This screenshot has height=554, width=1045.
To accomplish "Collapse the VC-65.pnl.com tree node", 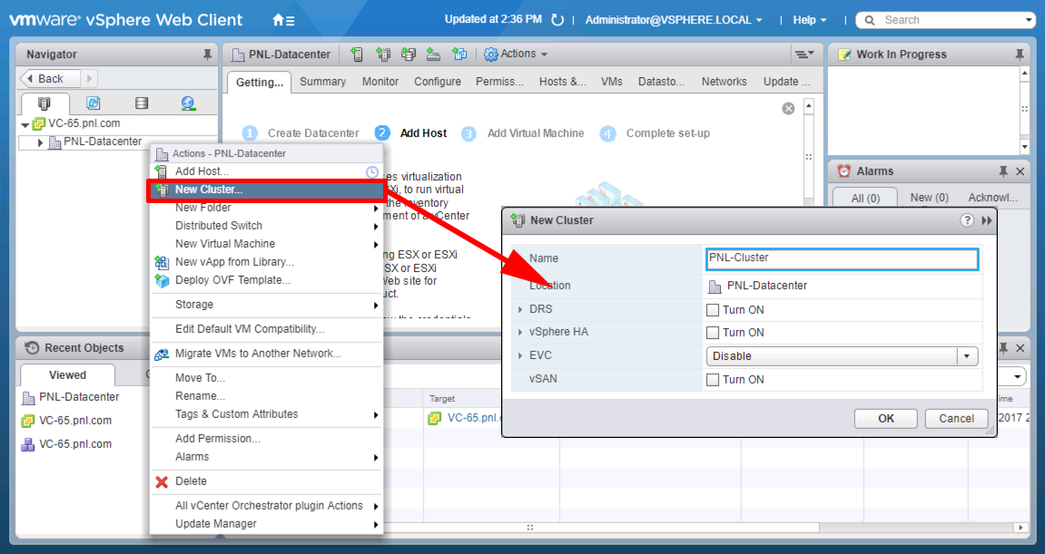I will point(25,124).
